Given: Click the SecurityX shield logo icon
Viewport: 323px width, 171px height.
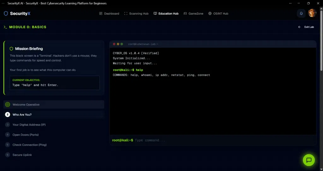Looking at the screenshot, I should [6, 14].
